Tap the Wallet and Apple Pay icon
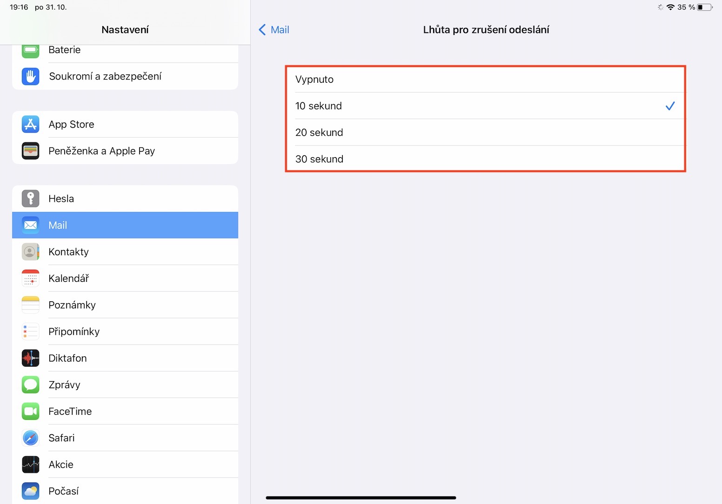The width and height of the screenshot is (722, 504). 31,151
